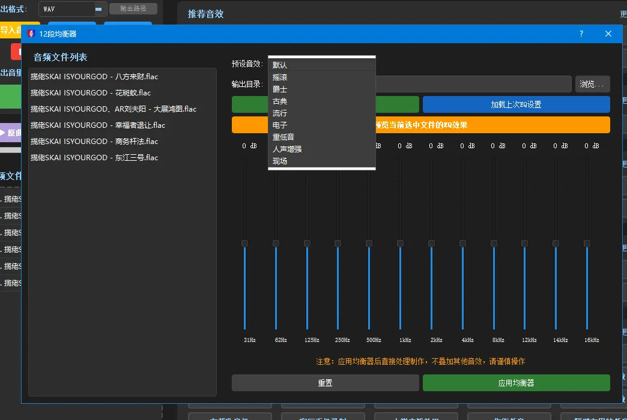Click the orange EQ preview button
This screenshot has width=627, height=420.
click(x=420, y=125)
